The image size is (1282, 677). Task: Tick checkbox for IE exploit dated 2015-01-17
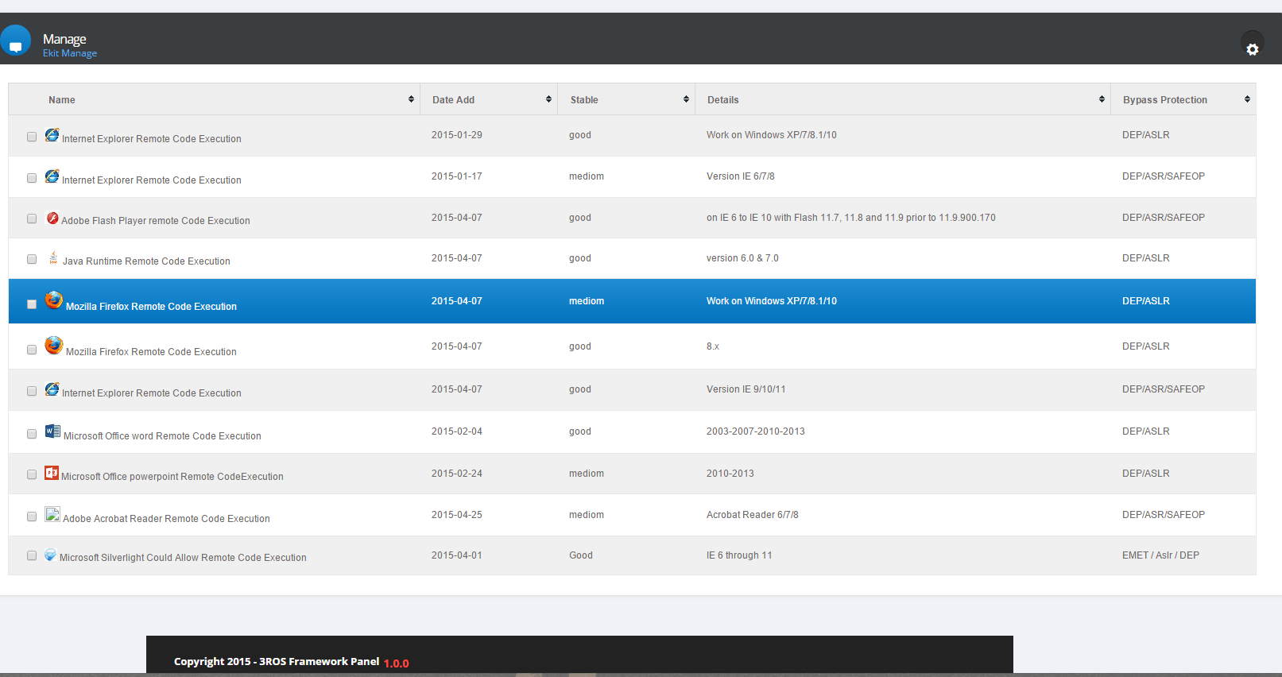[x=32, y=178]
